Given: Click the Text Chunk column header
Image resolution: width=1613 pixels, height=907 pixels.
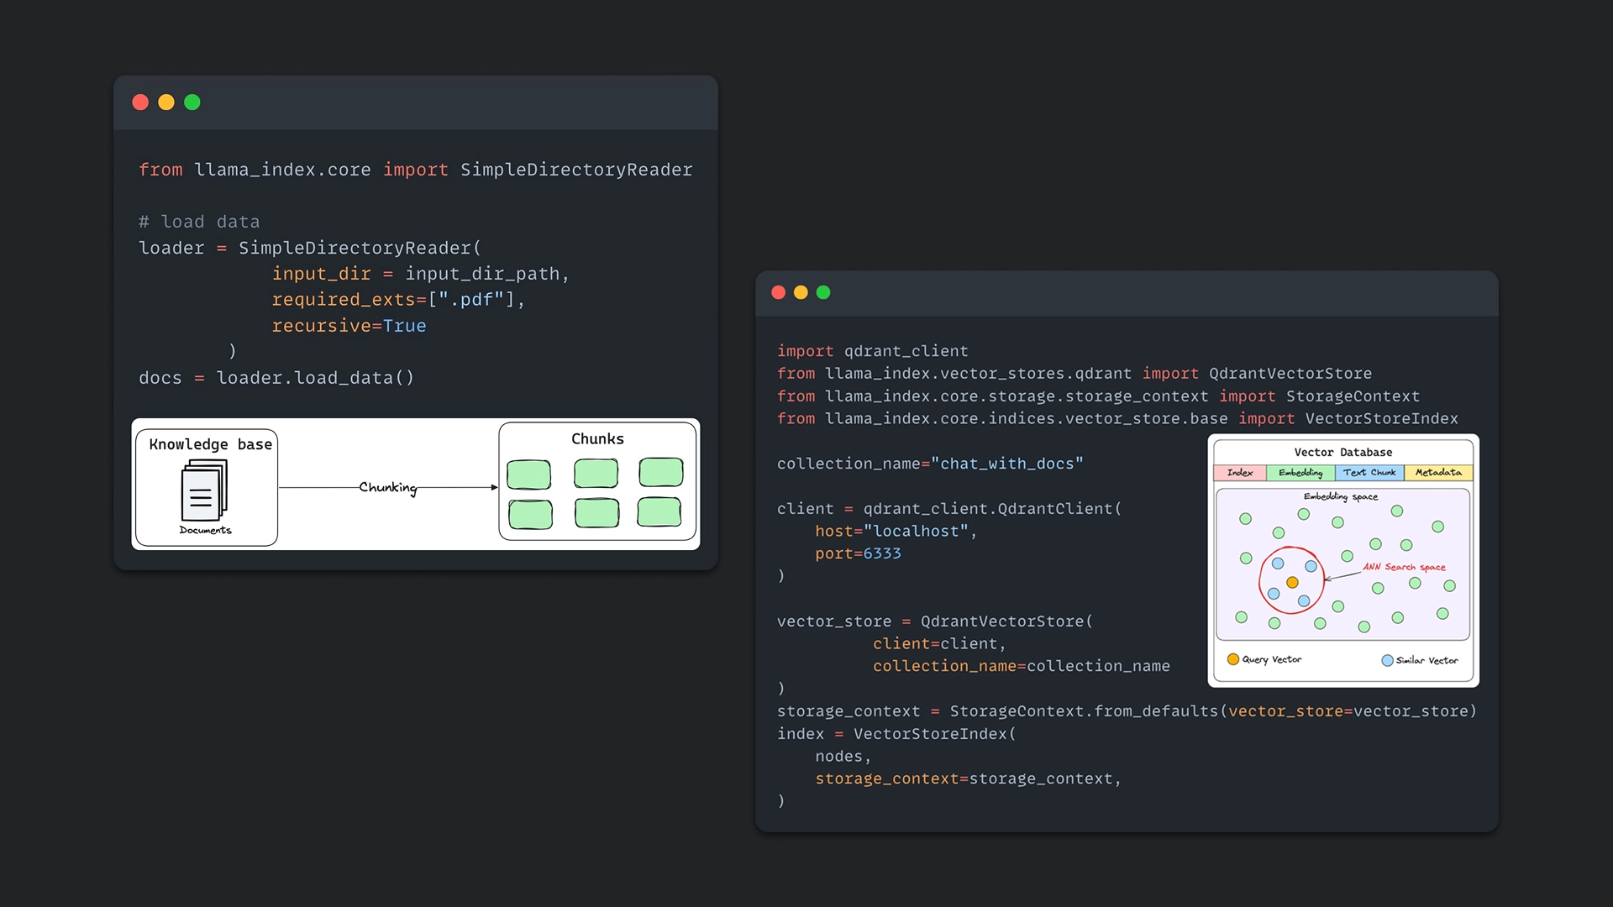Looking at the screenshot, I should coord(1370,473).
